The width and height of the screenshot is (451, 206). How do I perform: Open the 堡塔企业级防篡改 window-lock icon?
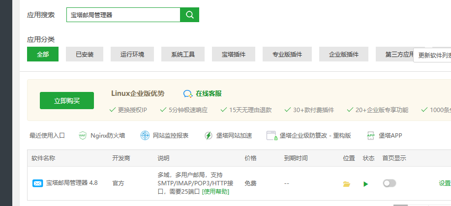[272, 136]
